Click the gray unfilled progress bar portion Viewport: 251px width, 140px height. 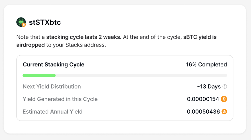coord(141,76)
